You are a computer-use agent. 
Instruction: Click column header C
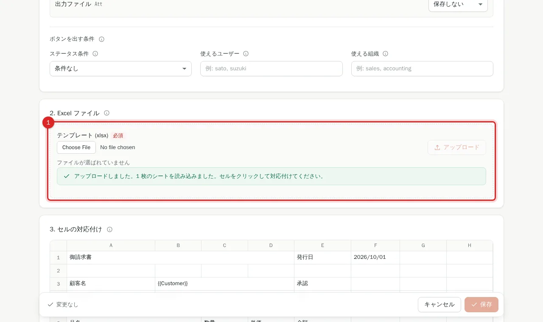tap(225, 246)
